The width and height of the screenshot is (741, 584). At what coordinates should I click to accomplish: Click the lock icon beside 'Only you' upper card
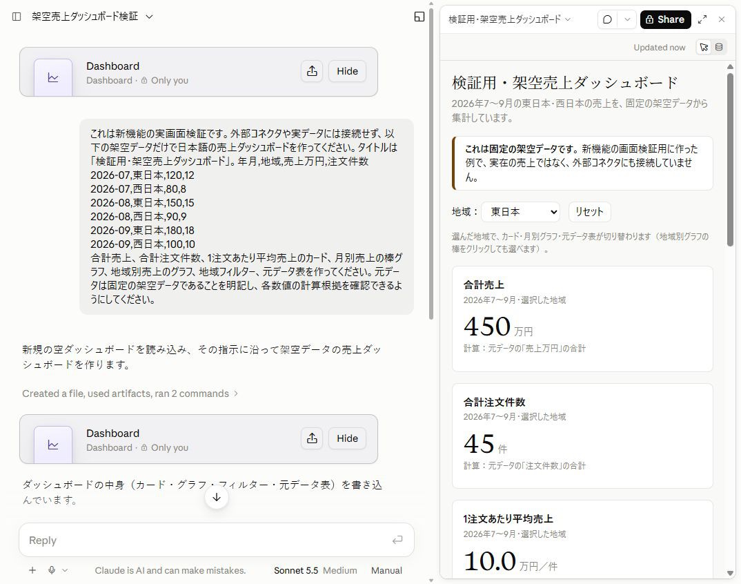point(144,80)
